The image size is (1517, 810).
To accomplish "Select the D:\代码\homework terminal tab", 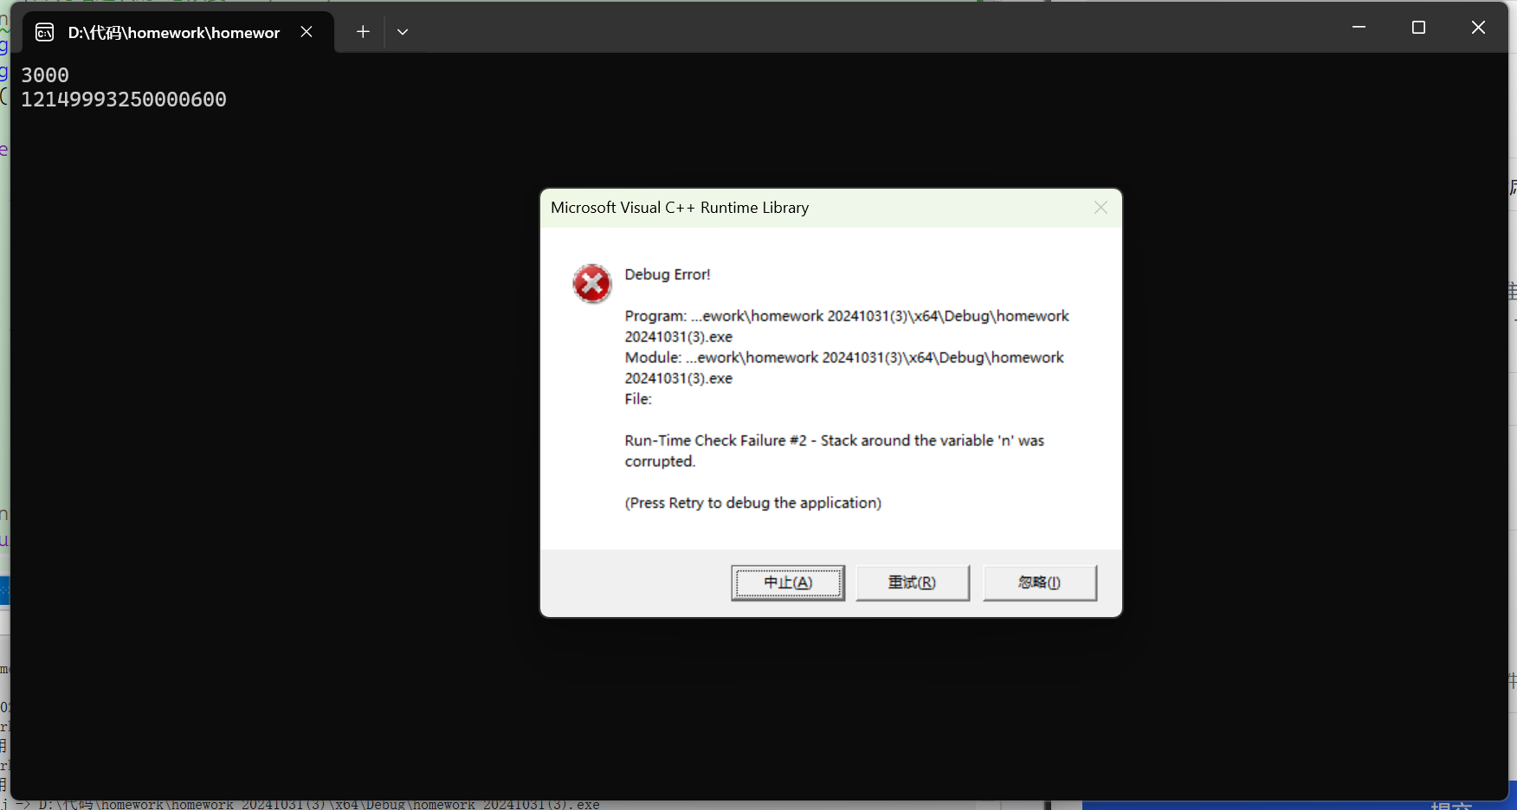I will pyautogui.click(x=178, y=32).
